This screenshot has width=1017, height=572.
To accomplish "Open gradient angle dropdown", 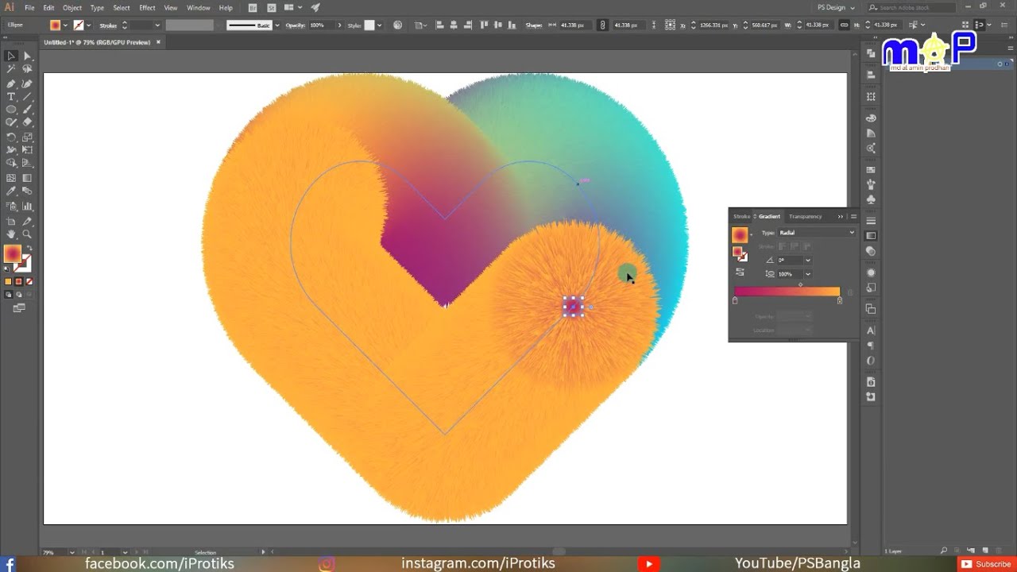I will point(808,260).
